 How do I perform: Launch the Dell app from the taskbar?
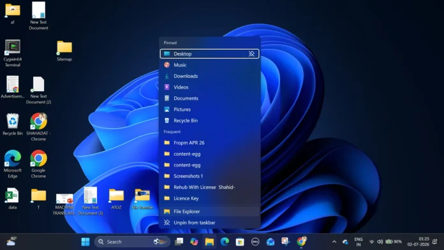(255, 242)
